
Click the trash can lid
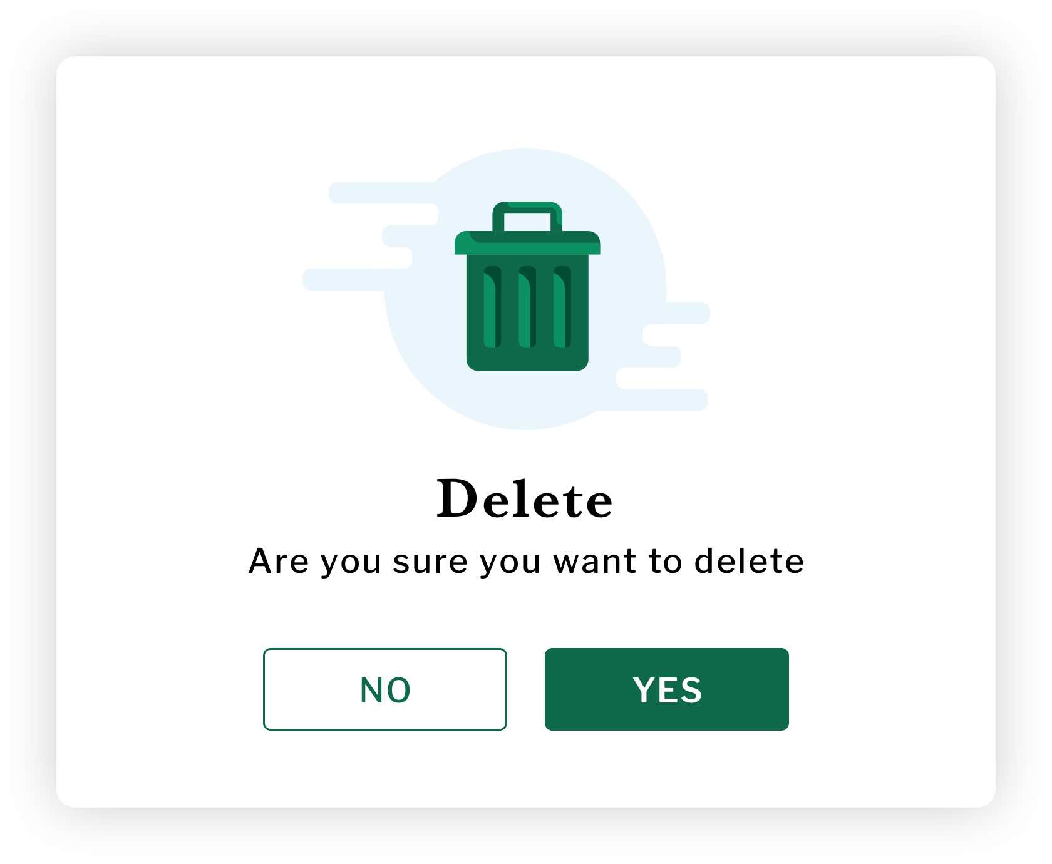527,244
